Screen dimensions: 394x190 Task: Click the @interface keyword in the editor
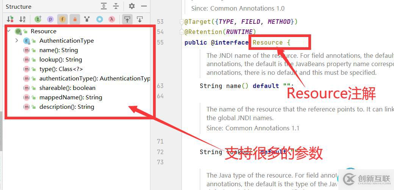pyautogui.click(x=230, y=42)
